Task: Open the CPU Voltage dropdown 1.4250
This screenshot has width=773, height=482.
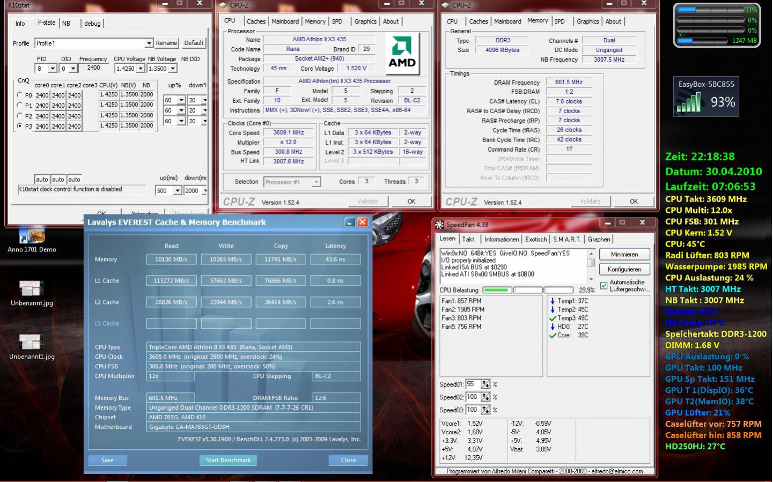Action: (x=141, y=69)
